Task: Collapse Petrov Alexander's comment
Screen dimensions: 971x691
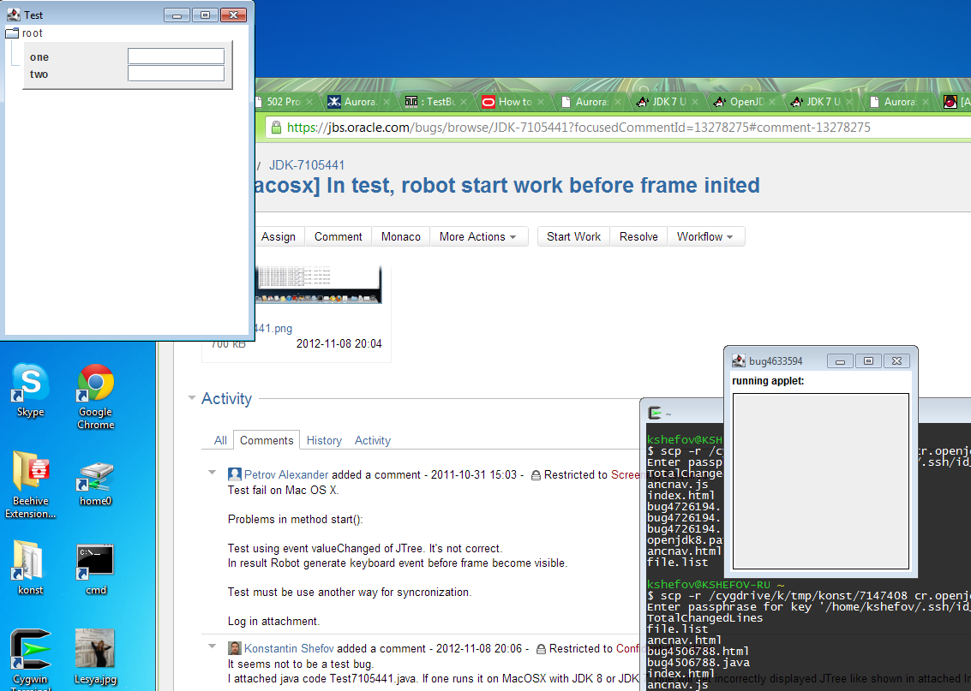Action: pos(213,473)
